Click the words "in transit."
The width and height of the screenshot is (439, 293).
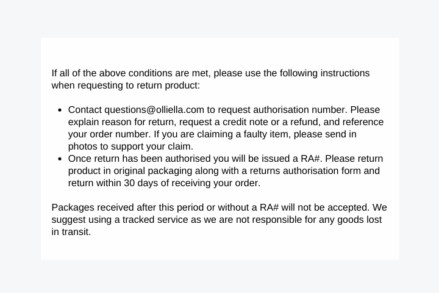[71, 232]
